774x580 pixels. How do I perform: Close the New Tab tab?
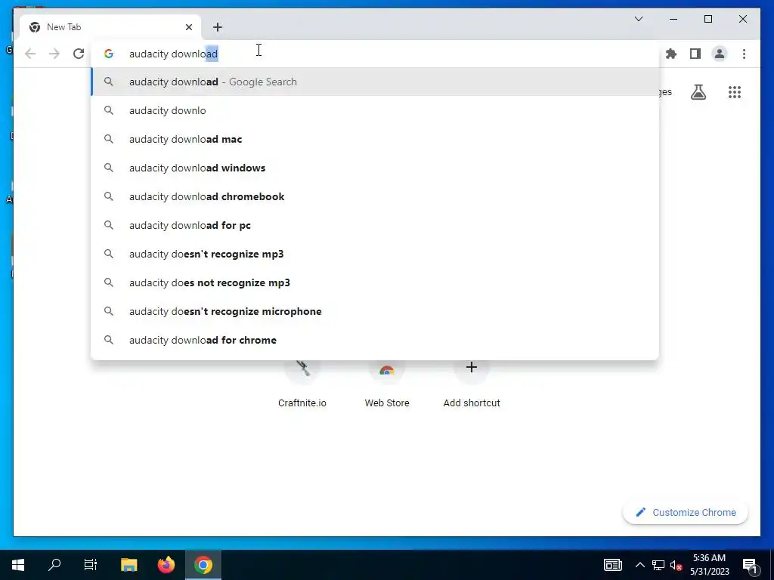coord(188,27)
